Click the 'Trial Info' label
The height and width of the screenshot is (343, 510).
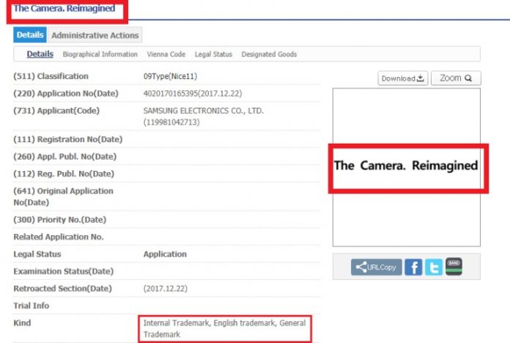click(32, 306)
